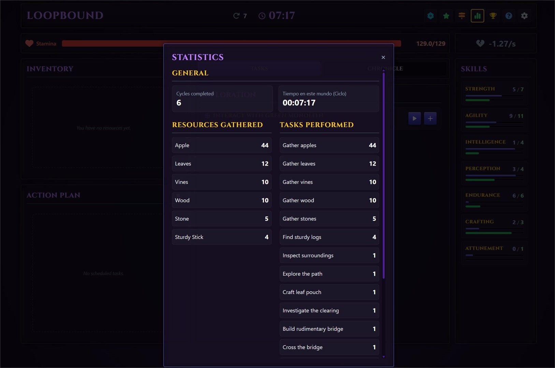Open the trophy achievements icon
Screen dimensions: 555x368
pos(493,16)
